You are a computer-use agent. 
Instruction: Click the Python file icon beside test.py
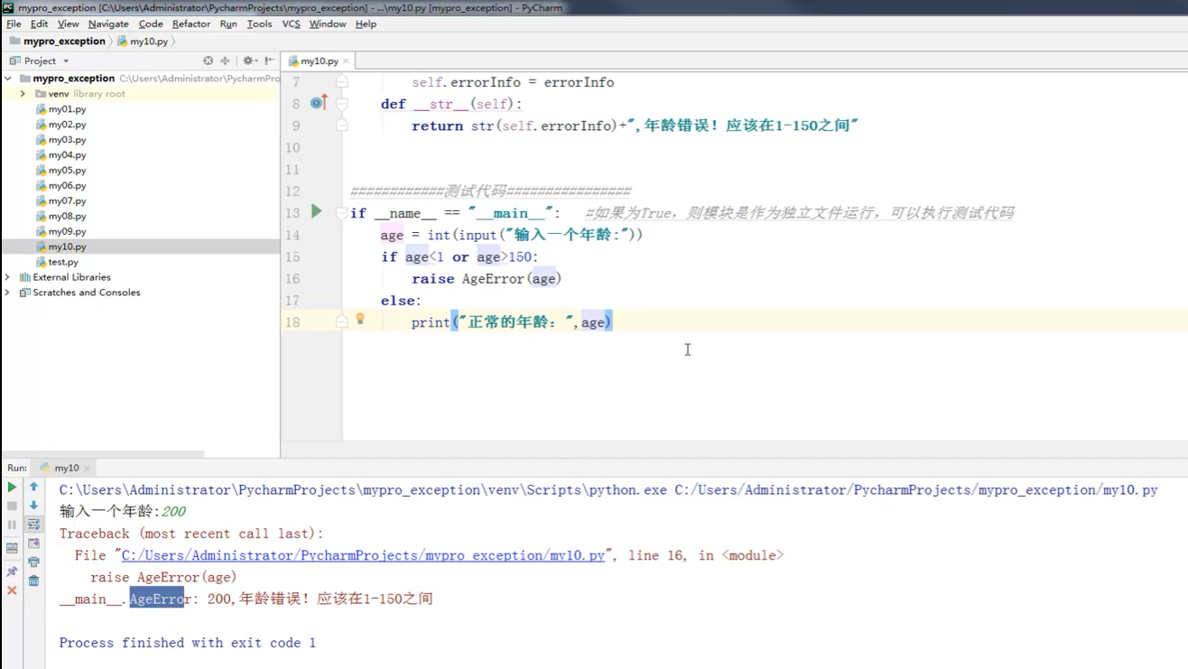41,262
